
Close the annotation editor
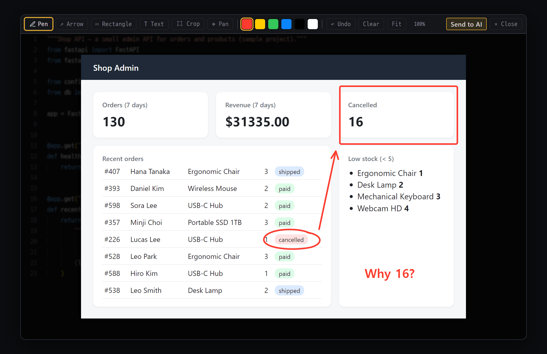[506, 24]
